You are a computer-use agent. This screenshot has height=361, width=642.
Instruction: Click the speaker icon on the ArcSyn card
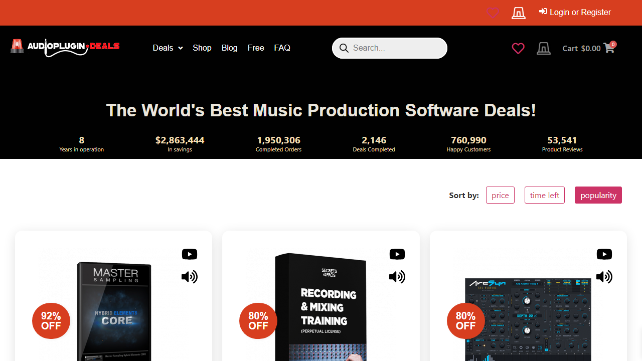pyautogui.click(x=604, y=277)
